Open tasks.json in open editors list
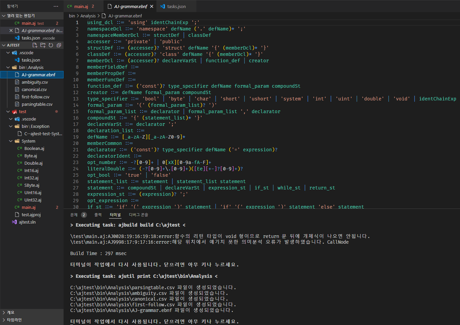 (x=32, y=38)
